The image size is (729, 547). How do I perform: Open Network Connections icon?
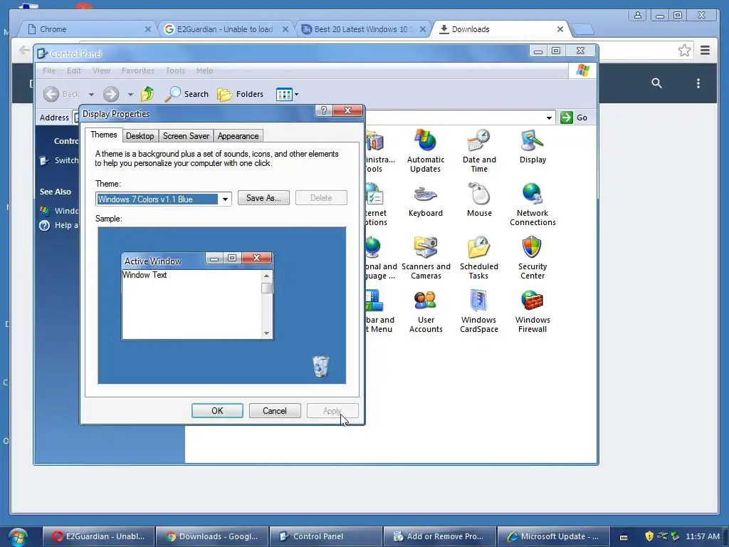click(533, 204)
